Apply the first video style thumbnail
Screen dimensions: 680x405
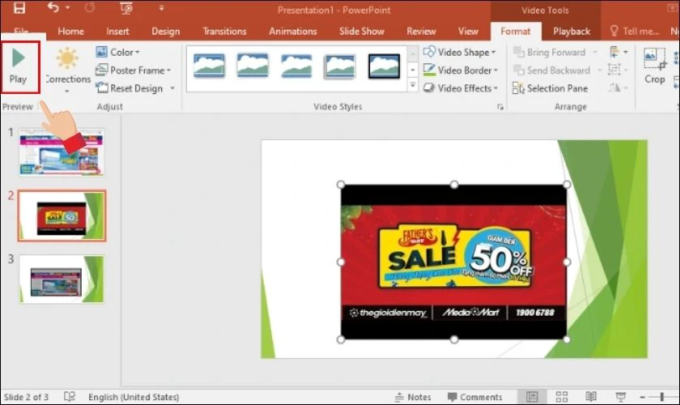click(209, 66)
